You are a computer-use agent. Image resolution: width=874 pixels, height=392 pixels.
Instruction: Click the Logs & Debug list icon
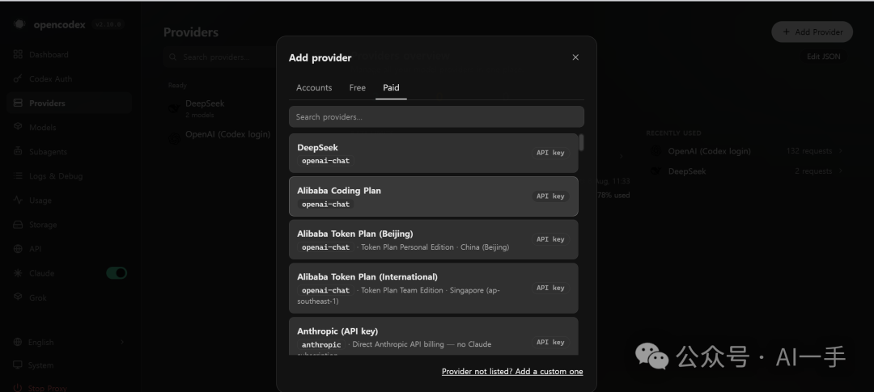(x=18, y=176)
